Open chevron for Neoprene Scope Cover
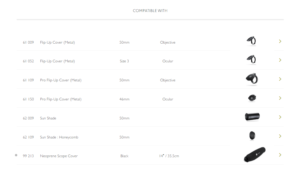This screenshot has height=173, width=299. click(x=280, y=155)
